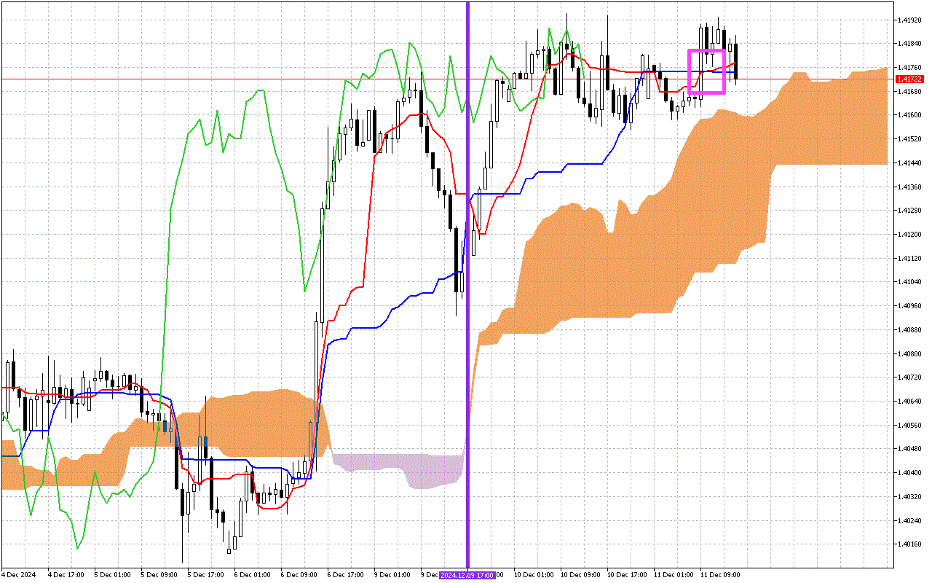Pick the 1.40480 price scale value

(x=910, y=450)
